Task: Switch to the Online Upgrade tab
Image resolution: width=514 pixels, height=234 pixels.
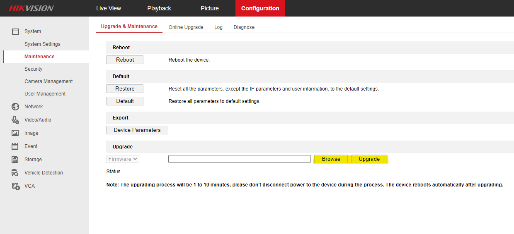Action: 186,27
